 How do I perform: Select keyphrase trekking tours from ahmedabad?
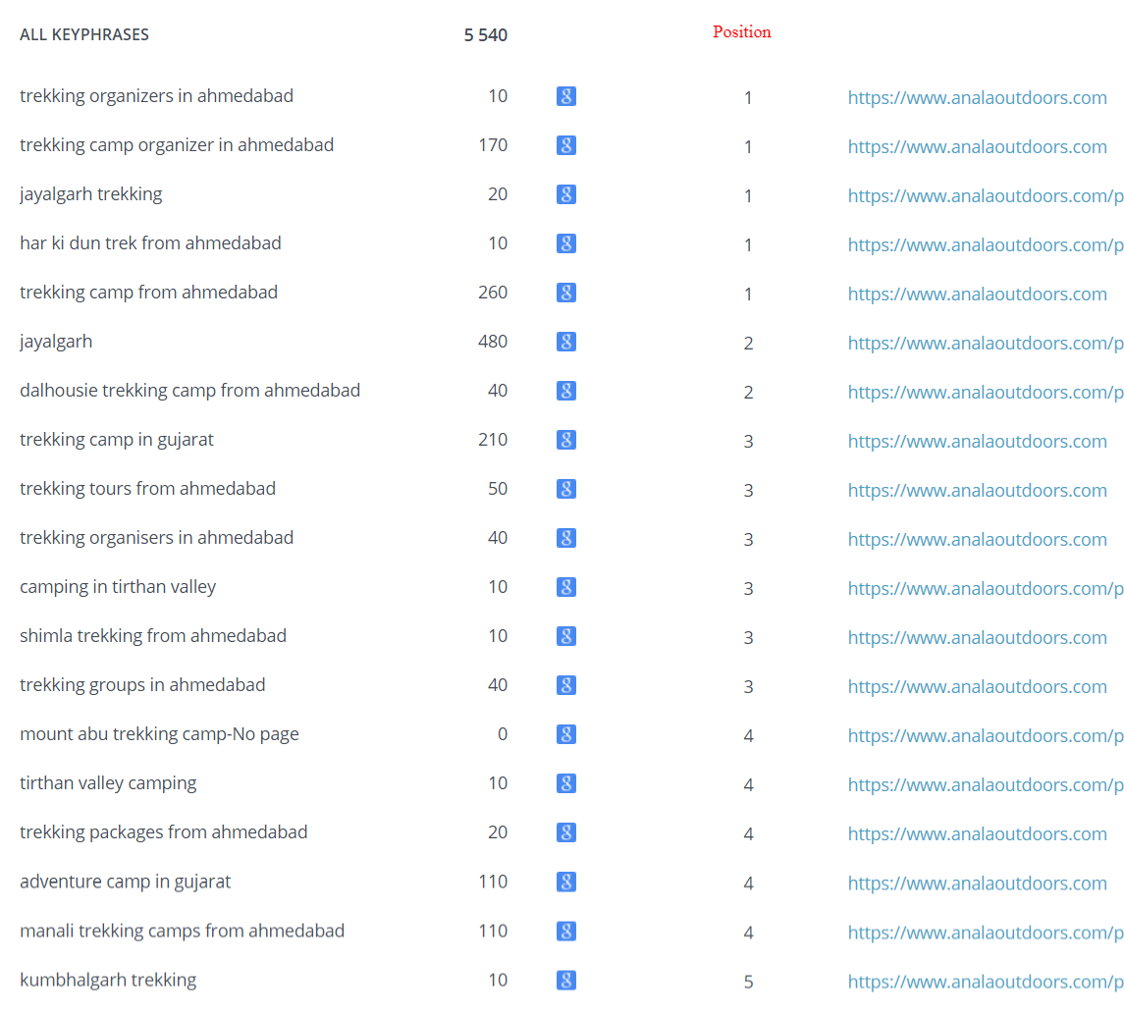tap(147, 489)
